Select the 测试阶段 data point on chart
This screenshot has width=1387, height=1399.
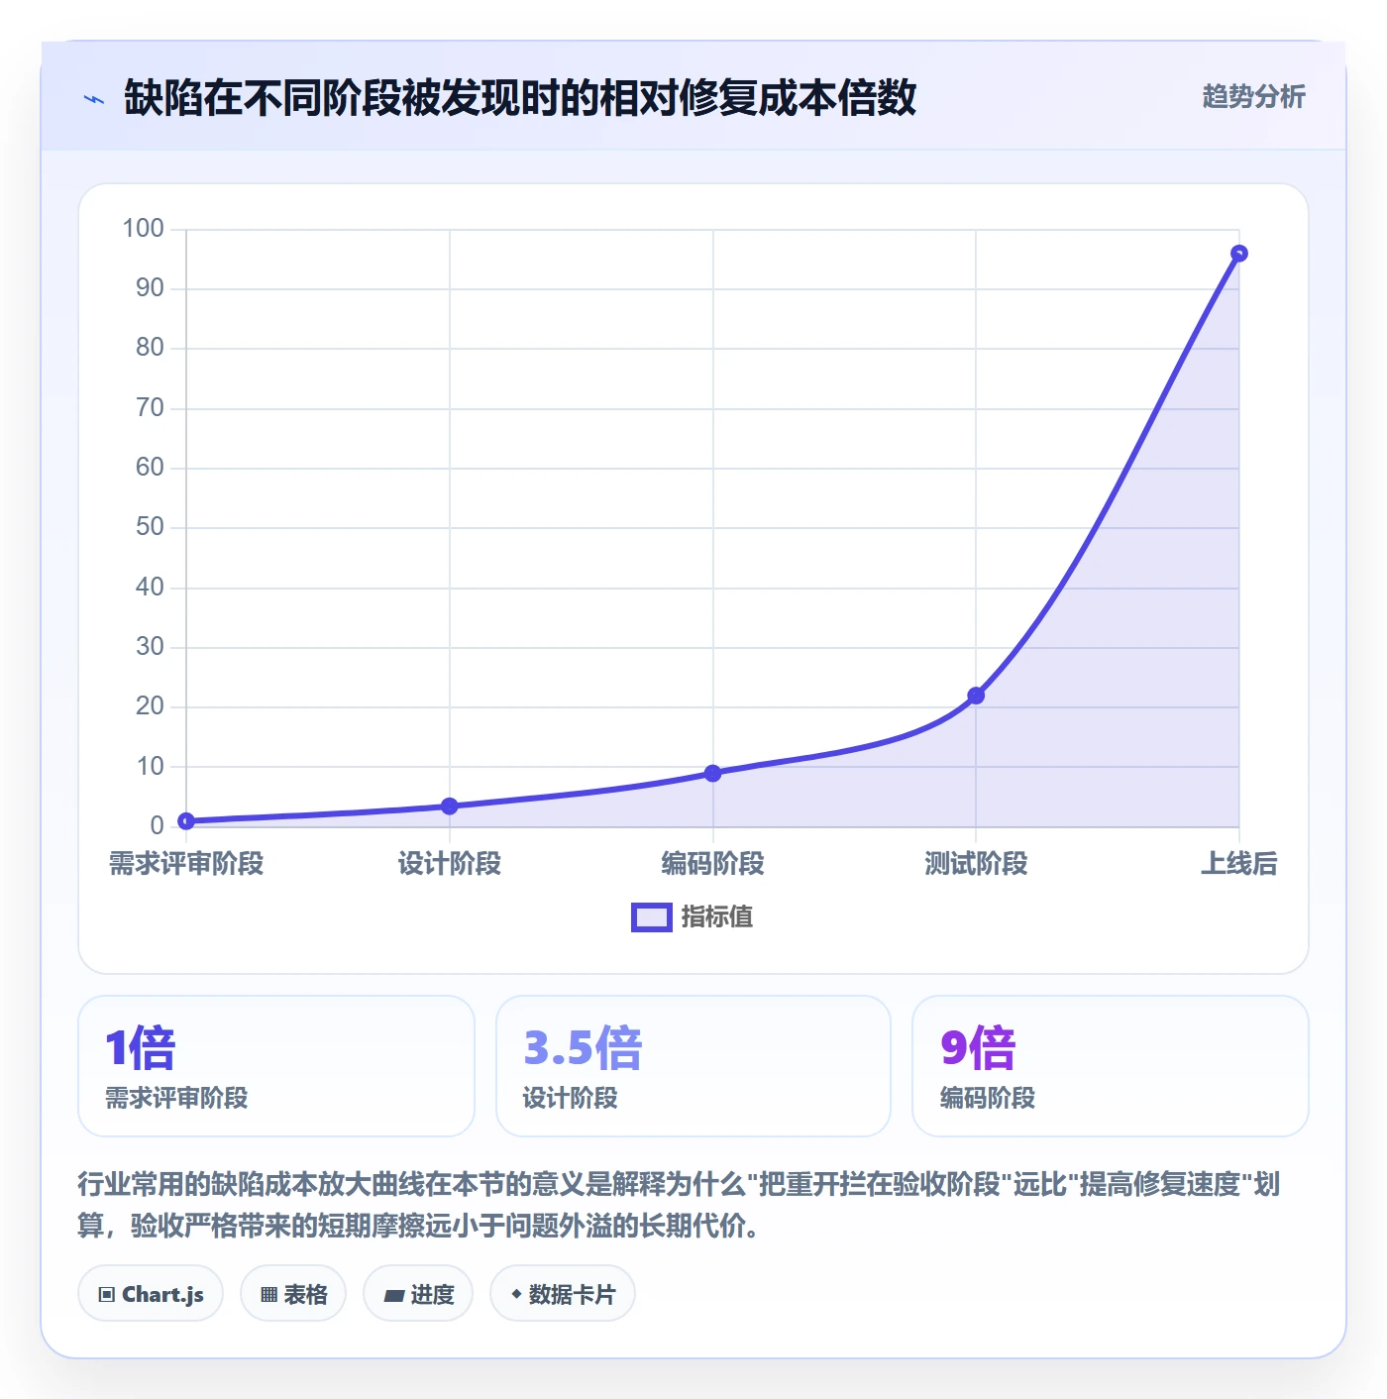(x=976, y=696)
